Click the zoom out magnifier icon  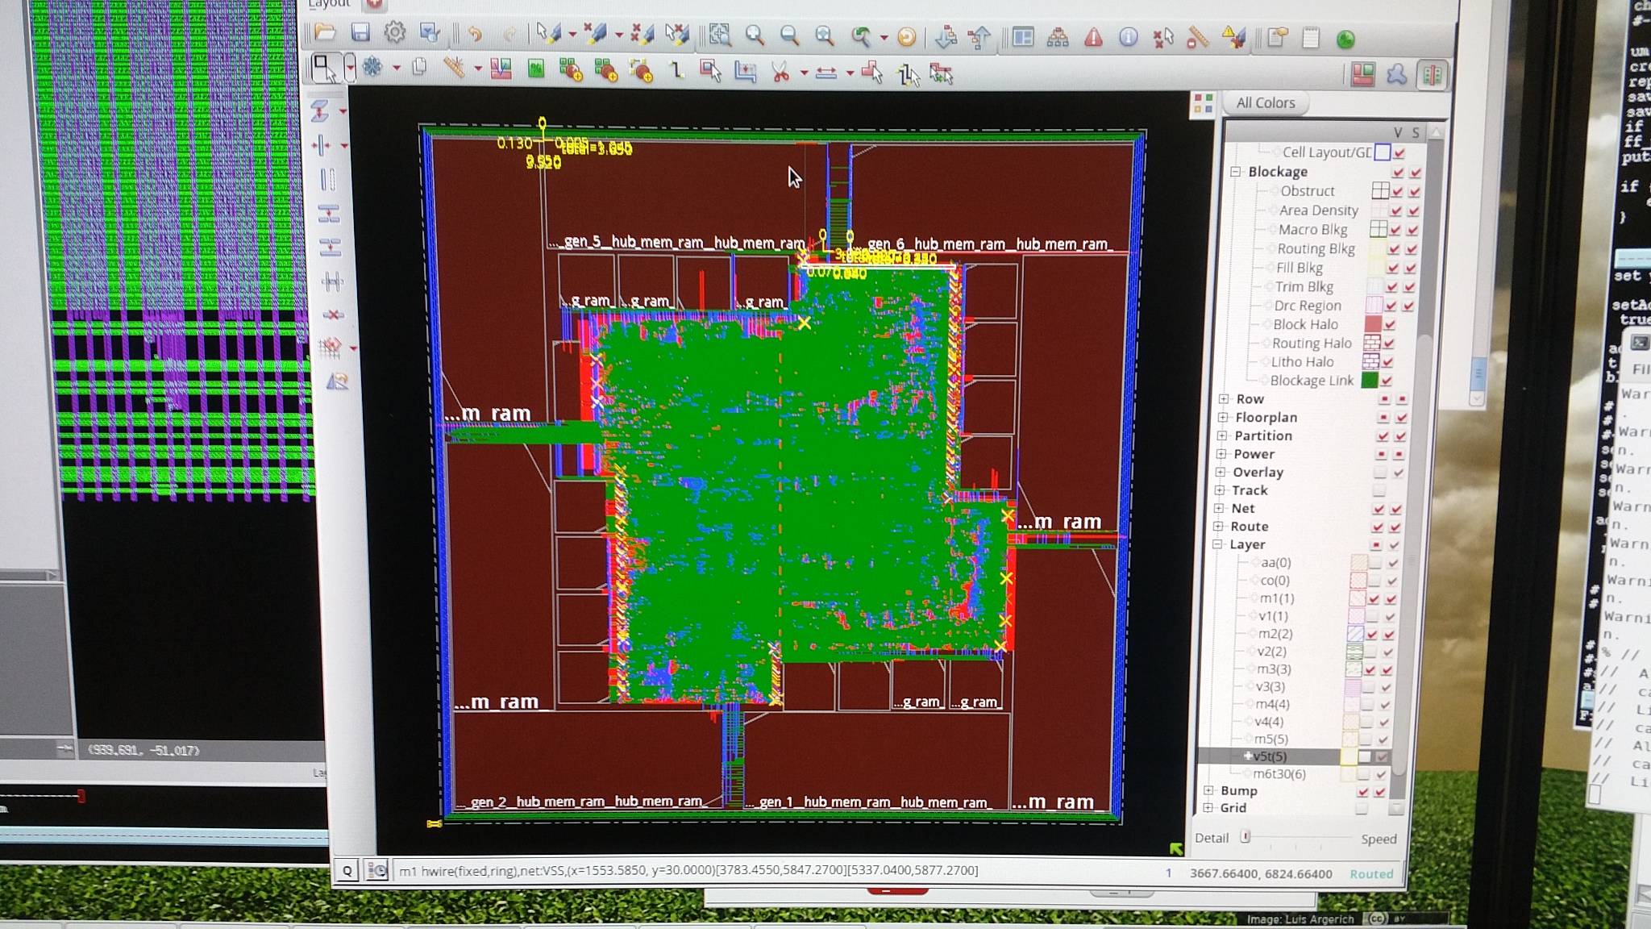click(789, 35)
